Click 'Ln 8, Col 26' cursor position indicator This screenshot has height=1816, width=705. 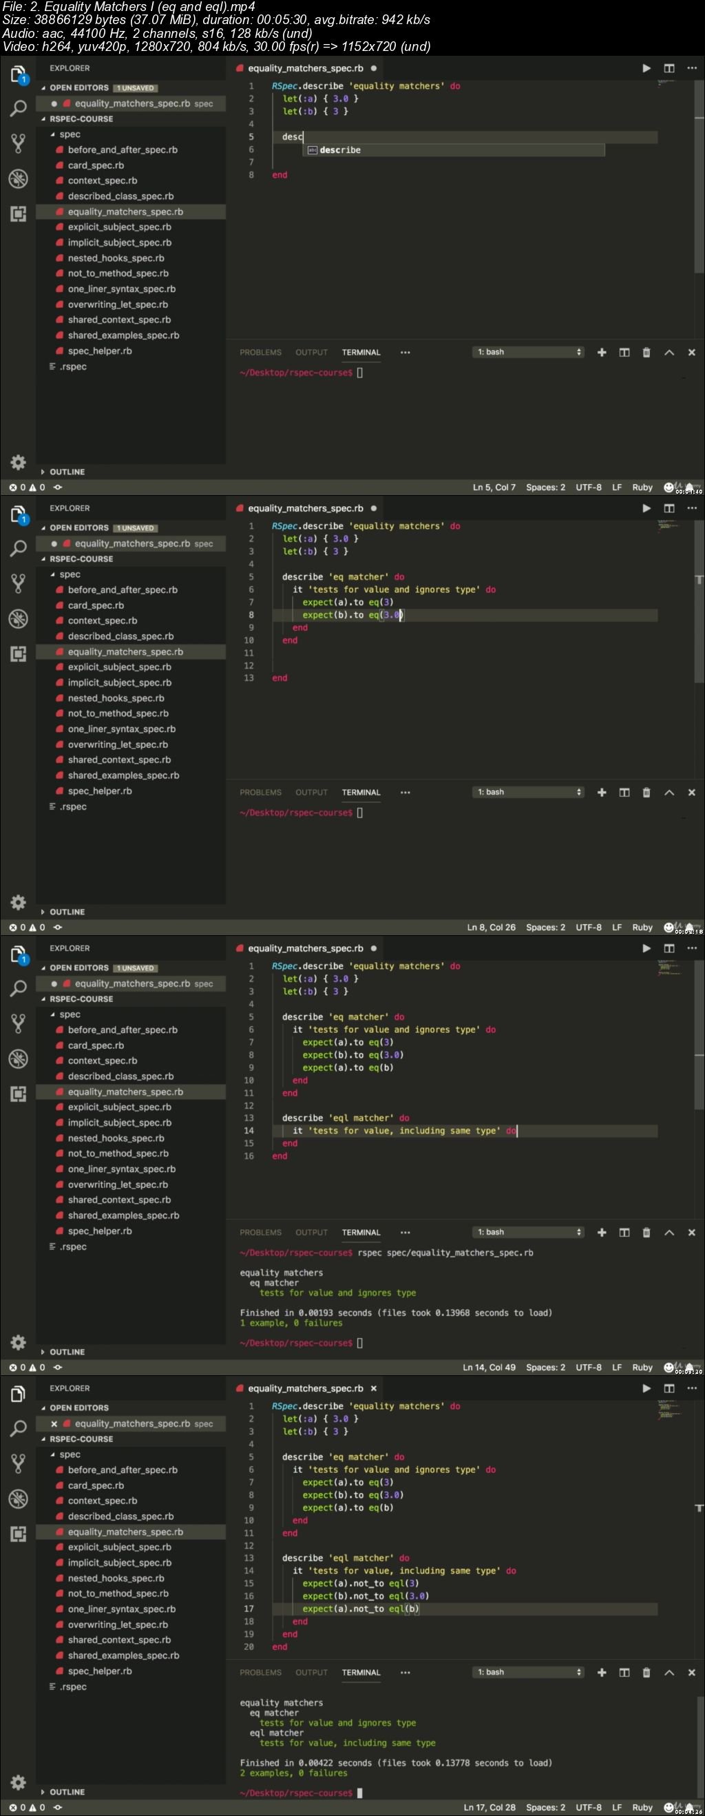tap(492, 927)
